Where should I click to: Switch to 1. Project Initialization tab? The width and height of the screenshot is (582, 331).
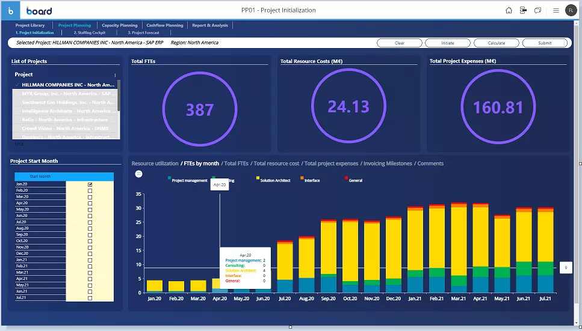pyautogui.click(x=34, y=32)
